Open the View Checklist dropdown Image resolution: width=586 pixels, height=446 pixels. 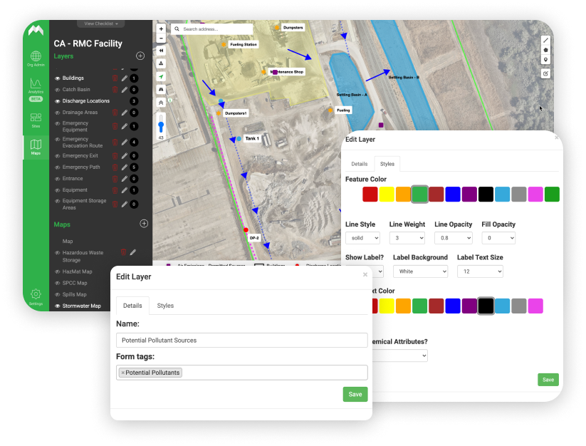(101, 24)
